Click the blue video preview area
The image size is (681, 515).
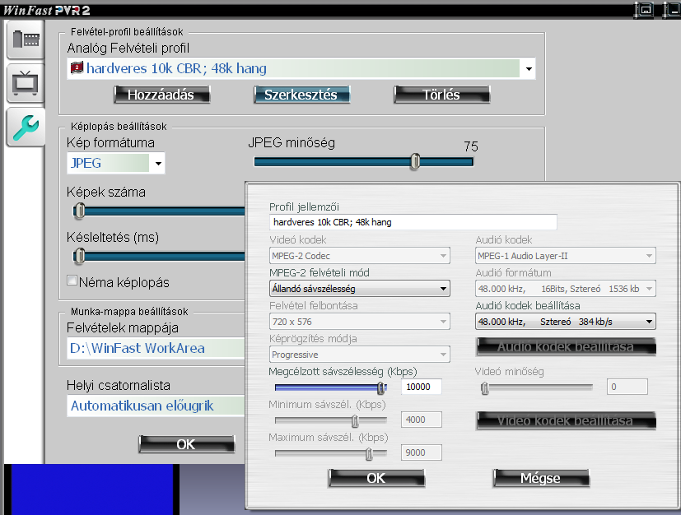[x=91, y=489]
